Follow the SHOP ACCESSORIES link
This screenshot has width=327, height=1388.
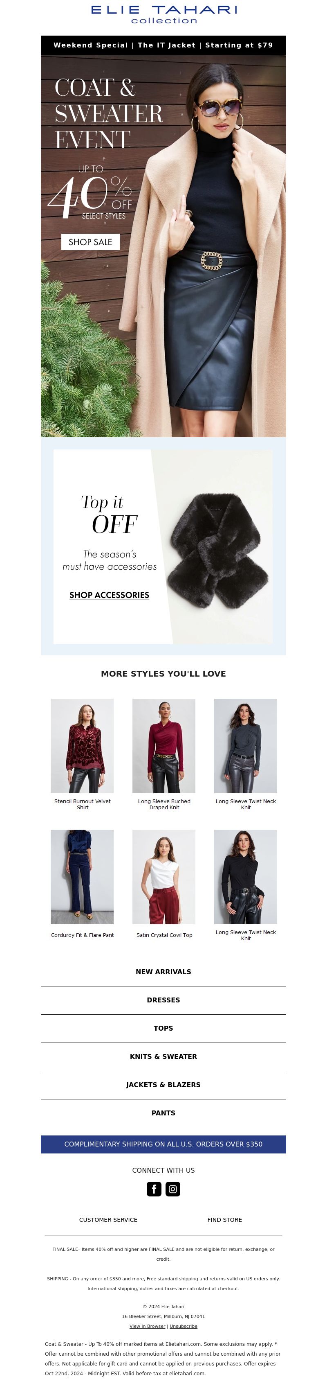(109, 595)
